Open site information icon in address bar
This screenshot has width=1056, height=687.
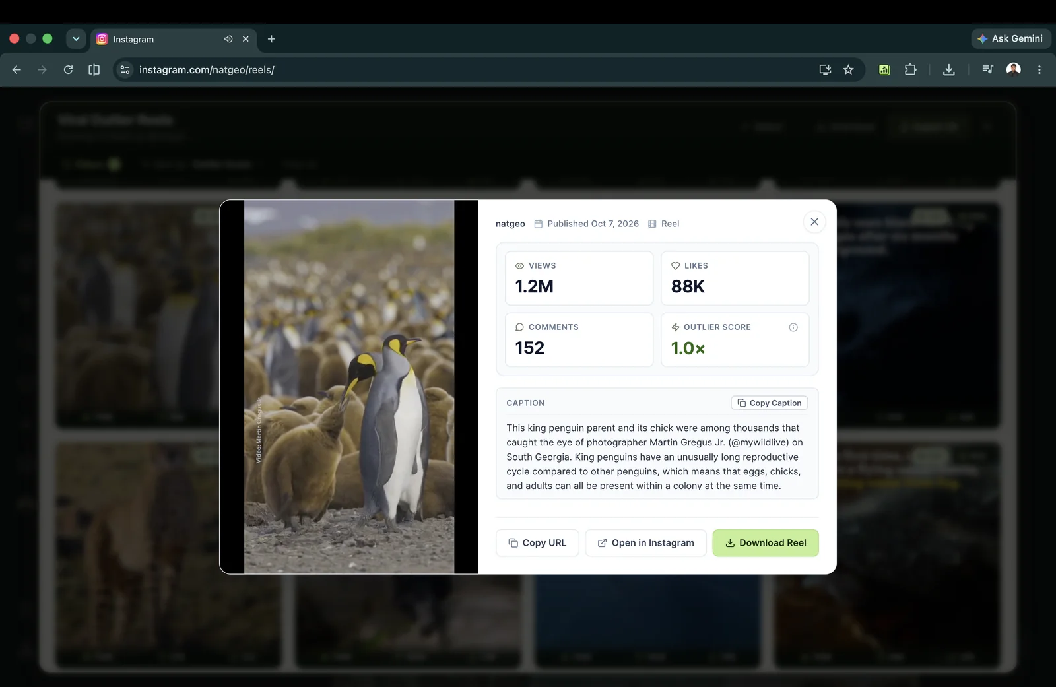125,69
